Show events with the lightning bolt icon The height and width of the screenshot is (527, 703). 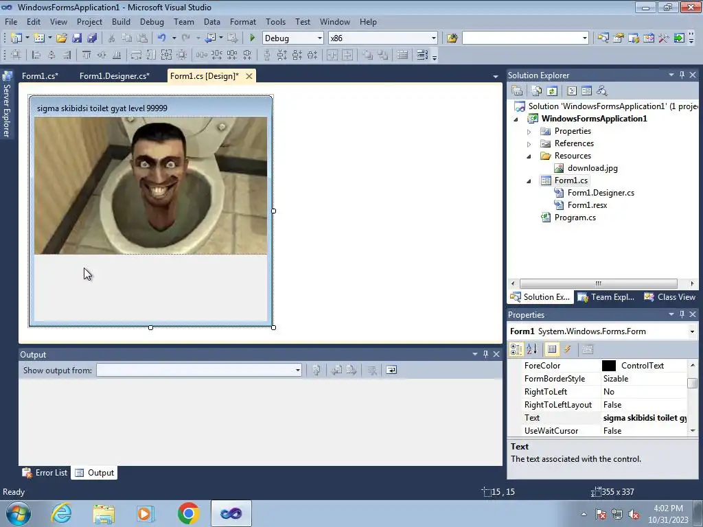point(568,349)
